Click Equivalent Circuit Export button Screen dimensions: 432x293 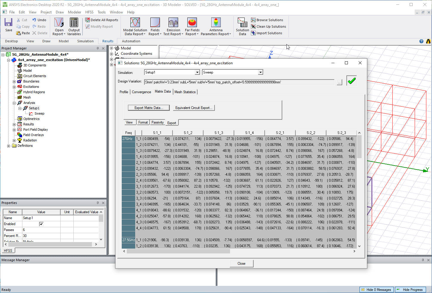[x=194, y=108]
